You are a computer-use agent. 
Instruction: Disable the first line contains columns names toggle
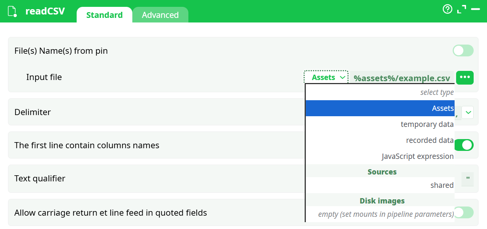point(464,145)
